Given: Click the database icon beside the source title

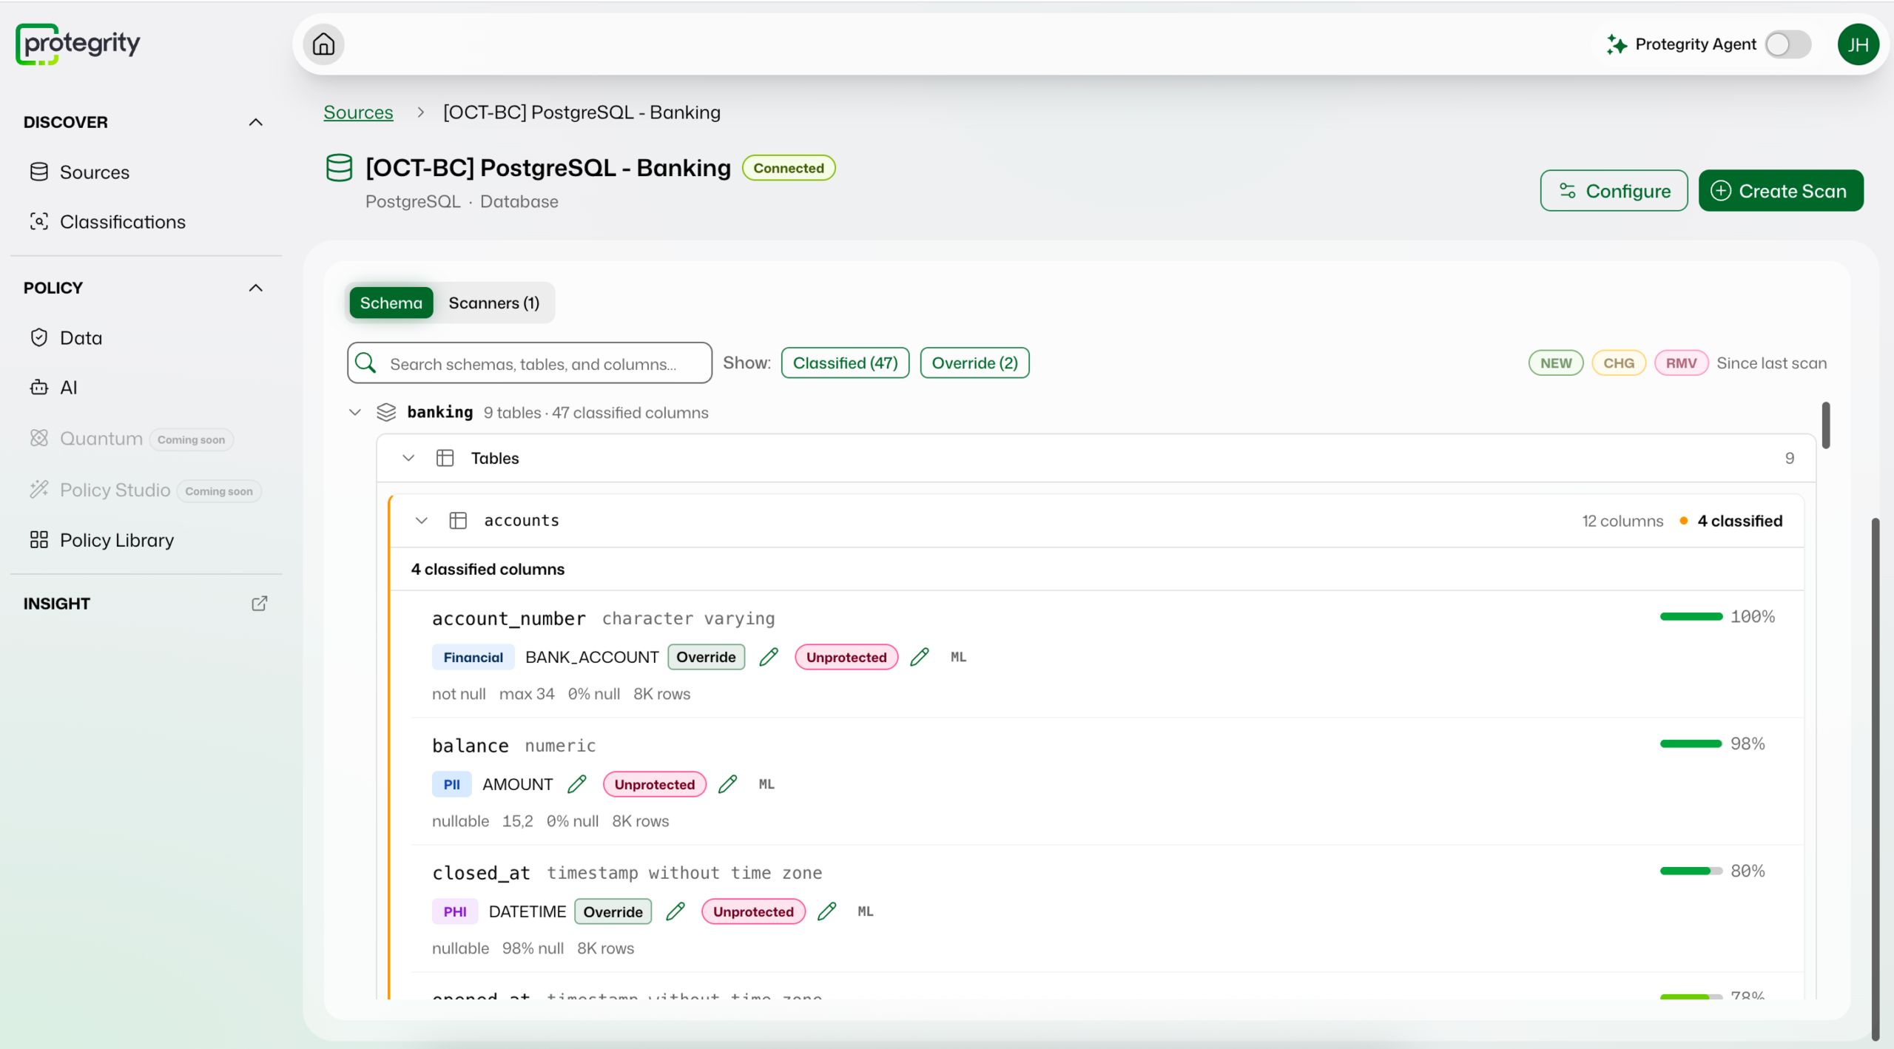Looking at the screenshot, I should coord(340,168).
